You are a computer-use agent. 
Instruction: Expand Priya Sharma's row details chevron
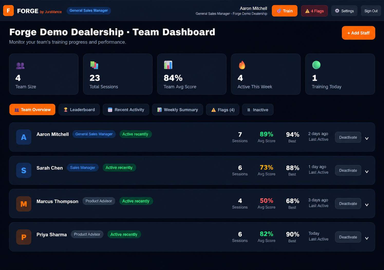tap(367, 238)
